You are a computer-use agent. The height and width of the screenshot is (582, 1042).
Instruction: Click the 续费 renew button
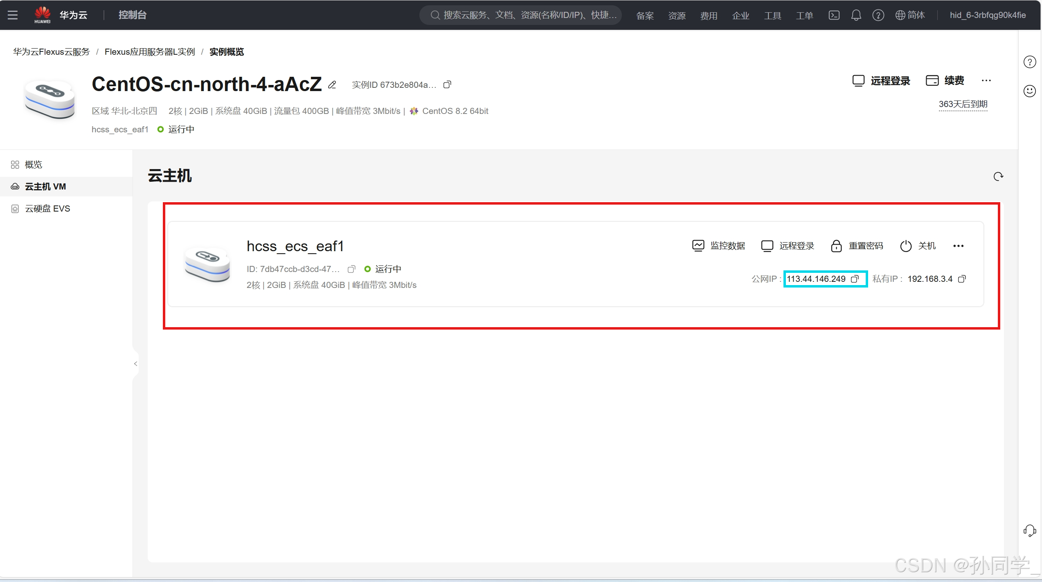pyautogui.click(x=945, y=81)
